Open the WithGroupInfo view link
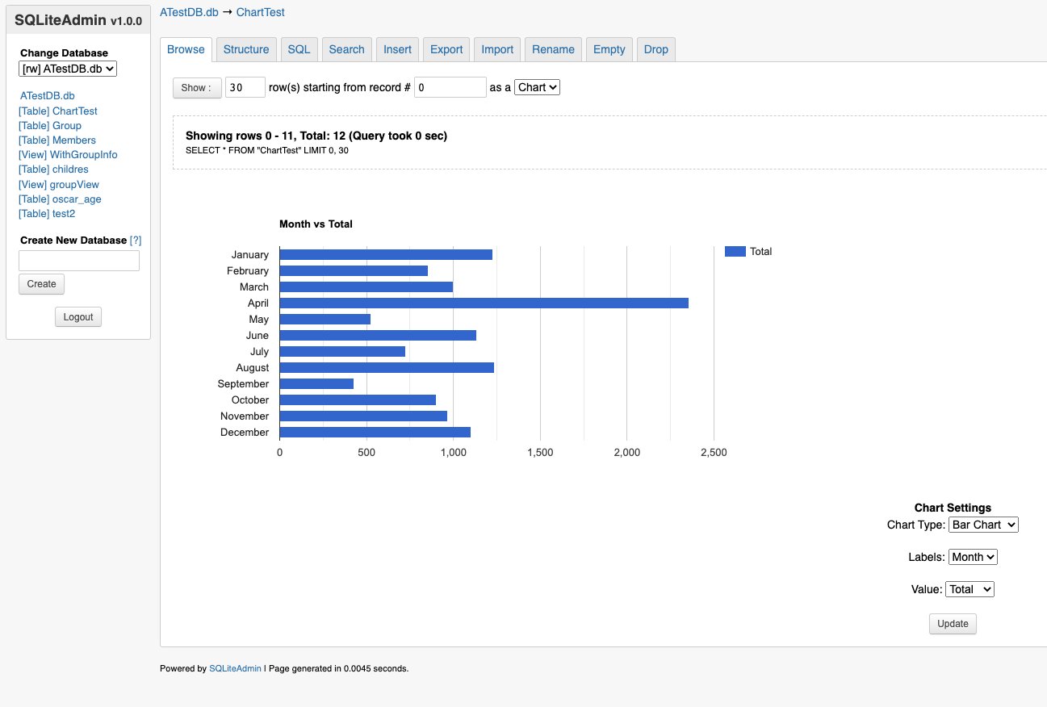 (x=68, y=155)
